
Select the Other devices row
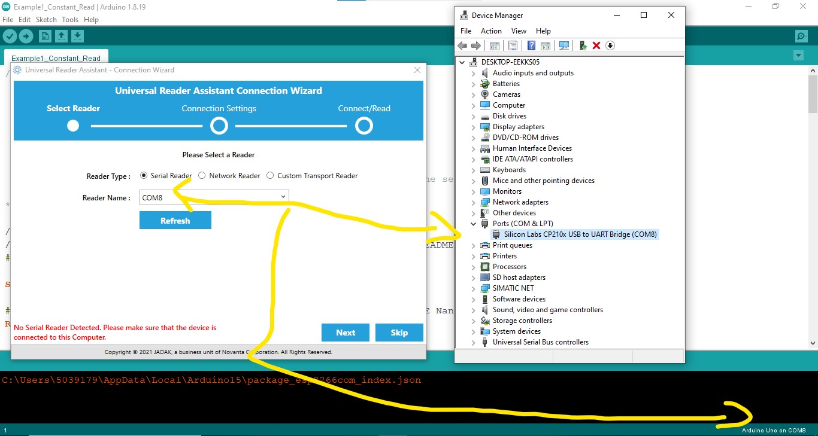[514, 213]
